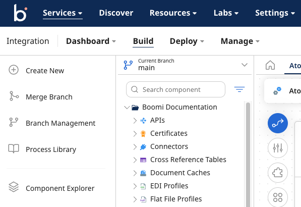Expand the Document Caches node
301x207 pixels.
tap(135, 173)
